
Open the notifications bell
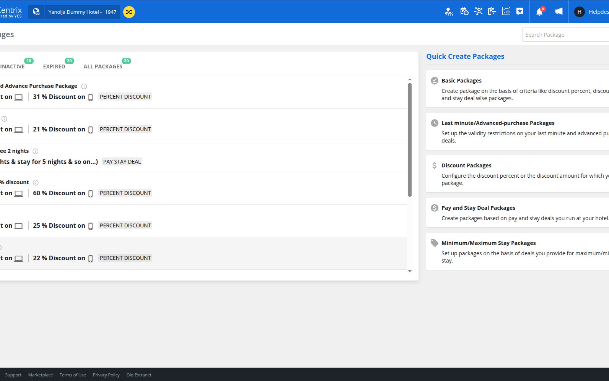tap(539, 12)
